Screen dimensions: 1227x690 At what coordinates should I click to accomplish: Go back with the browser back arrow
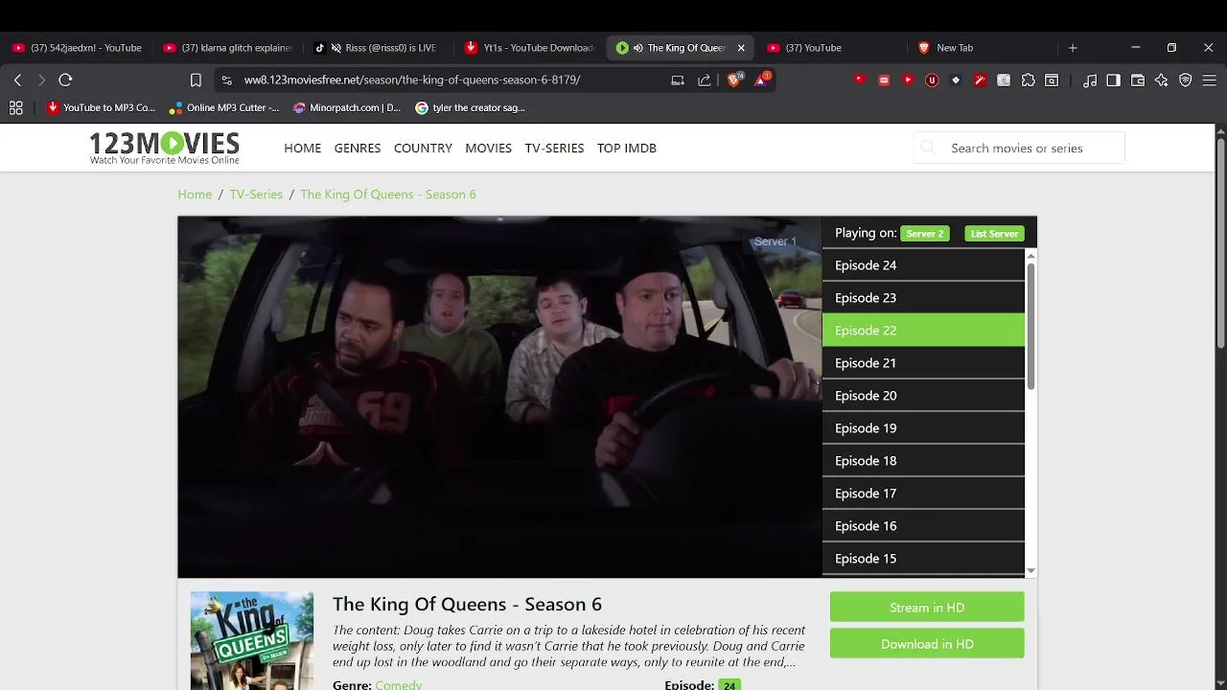[x=17, y=80]
